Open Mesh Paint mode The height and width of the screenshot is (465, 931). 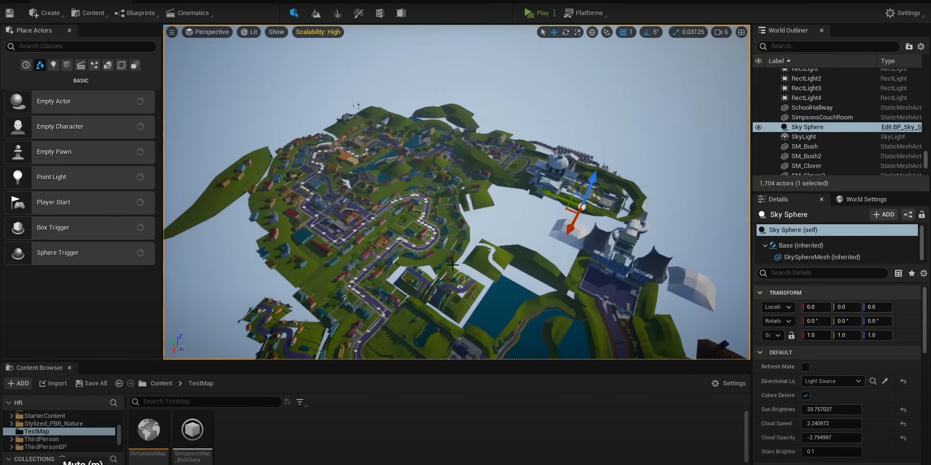pyautogui.click(x=359, y=13)
